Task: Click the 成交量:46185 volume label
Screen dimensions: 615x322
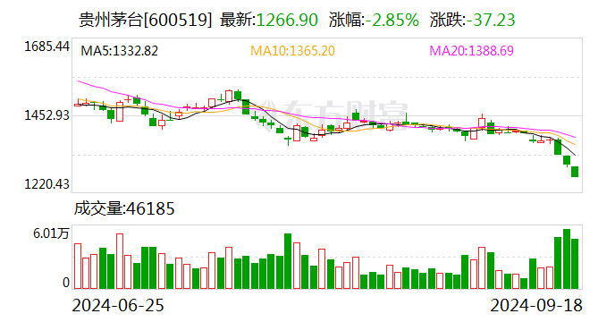Action: [x=124, y=208]
